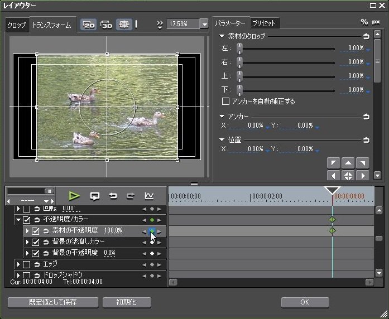Expand the 背景の塗潰しカラー row
389x319 pixels.
click(x=27, y=242)
